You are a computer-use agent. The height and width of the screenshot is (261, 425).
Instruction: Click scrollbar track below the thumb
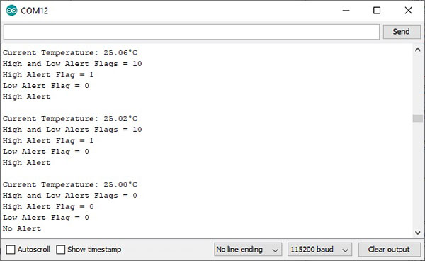418,175
